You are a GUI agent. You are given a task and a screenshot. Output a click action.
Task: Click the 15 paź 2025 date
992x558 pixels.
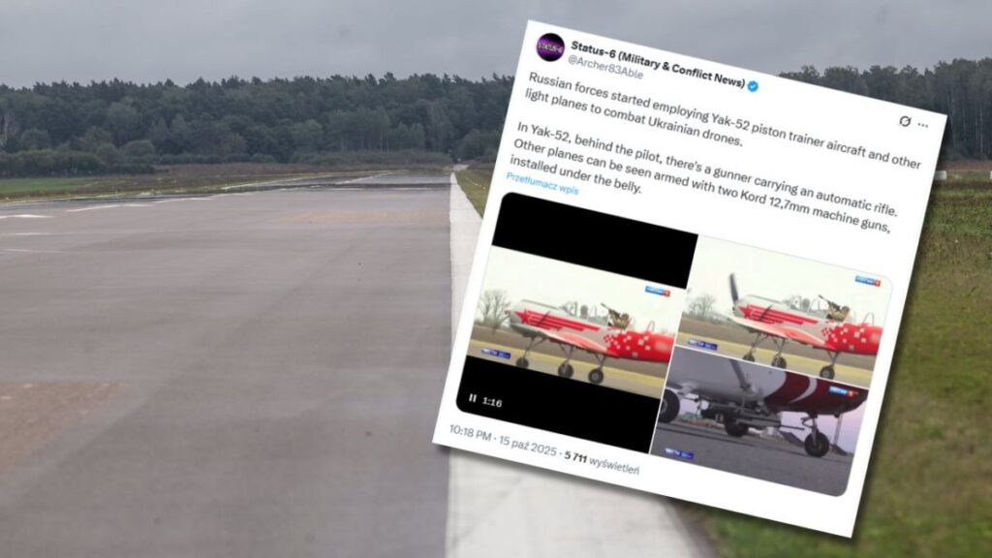[528, 446]
